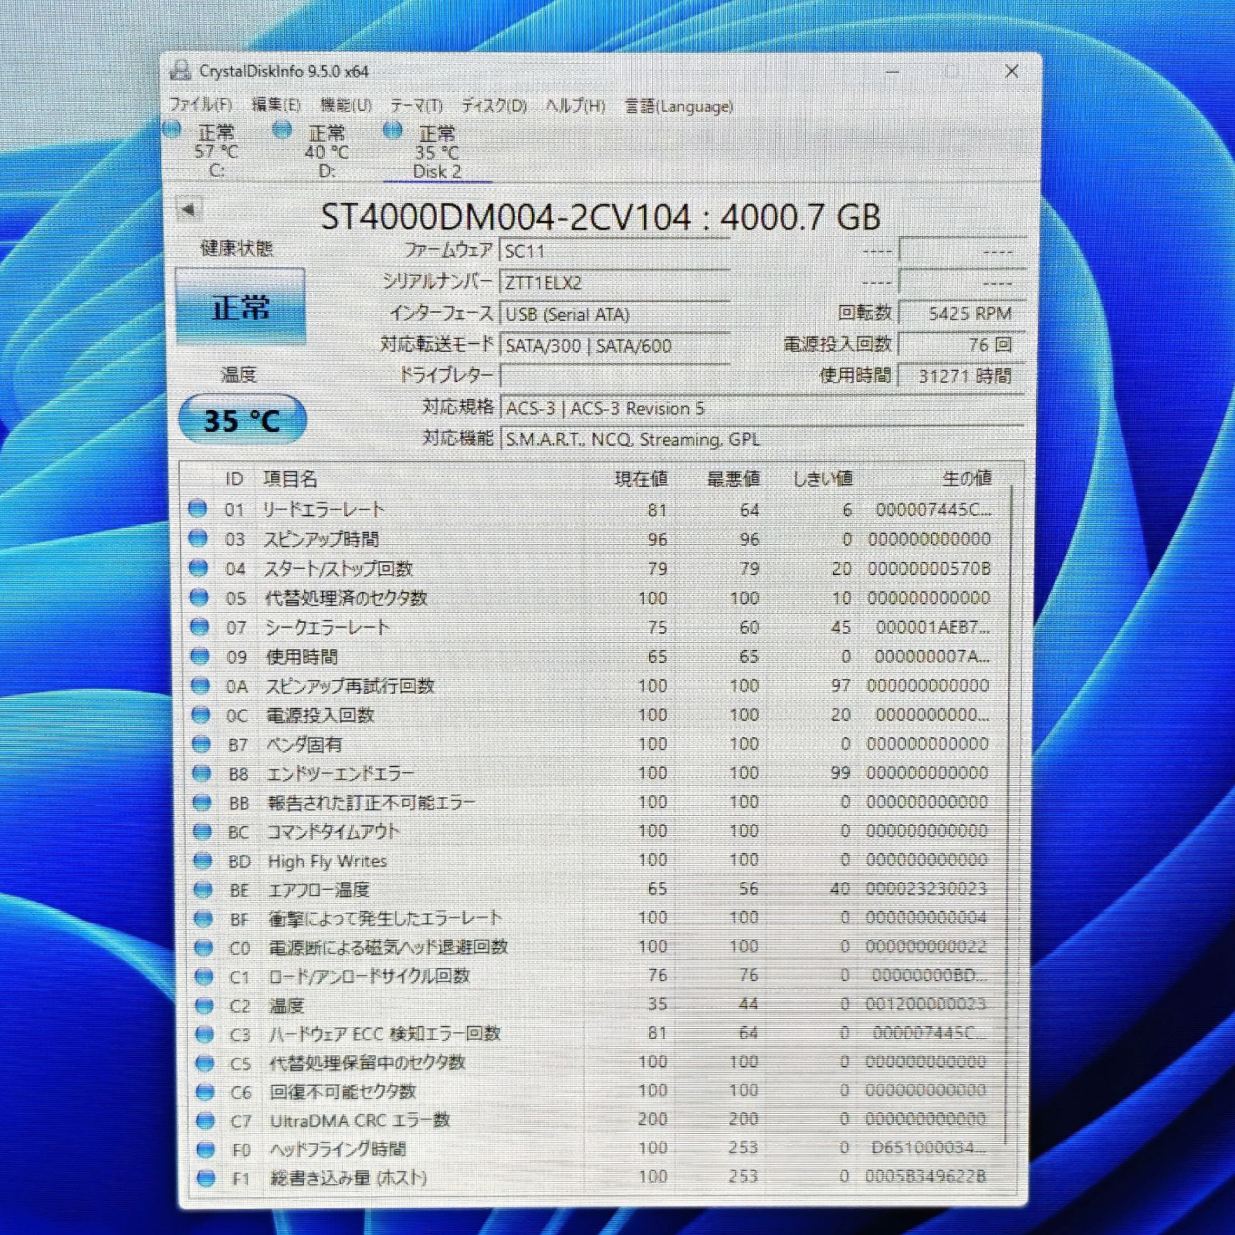Click the status icon beside 代替処理済のセクタ数
This screenshot has height=1235, width=1235.
click(x=202, y=597)
